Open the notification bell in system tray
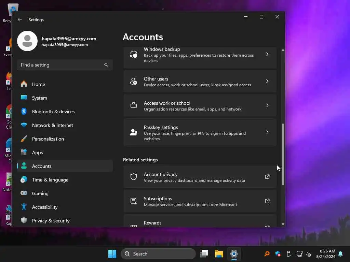350x262 pixels. (x=341, y=254)
